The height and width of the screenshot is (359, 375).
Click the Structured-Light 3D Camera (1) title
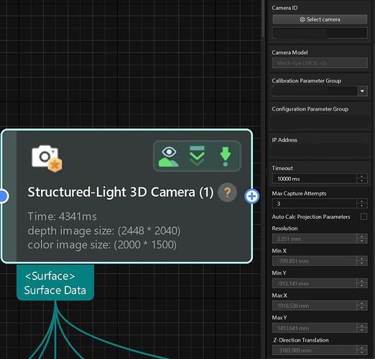[x=121, y=192]
